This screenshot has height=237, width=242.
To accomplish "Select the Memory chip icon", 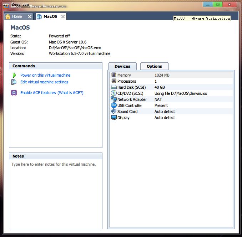I will (114, 75).
